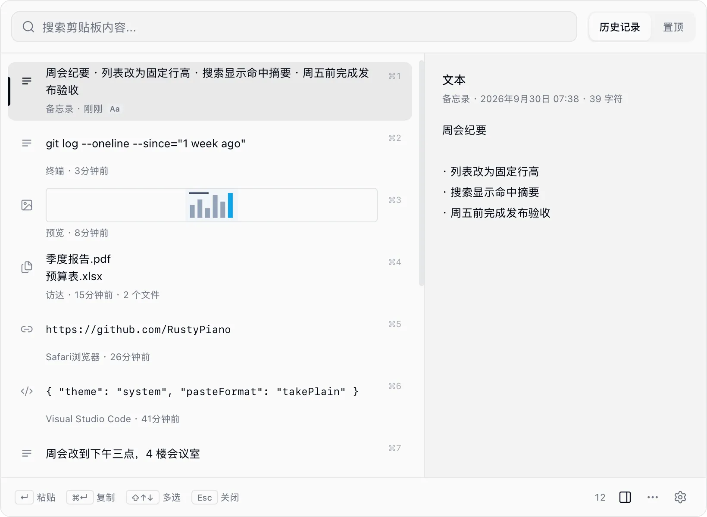Click the list scrollbar thumb
This screenshot has width=707, height=517.
pyautogui.click(x=422, y=174)
